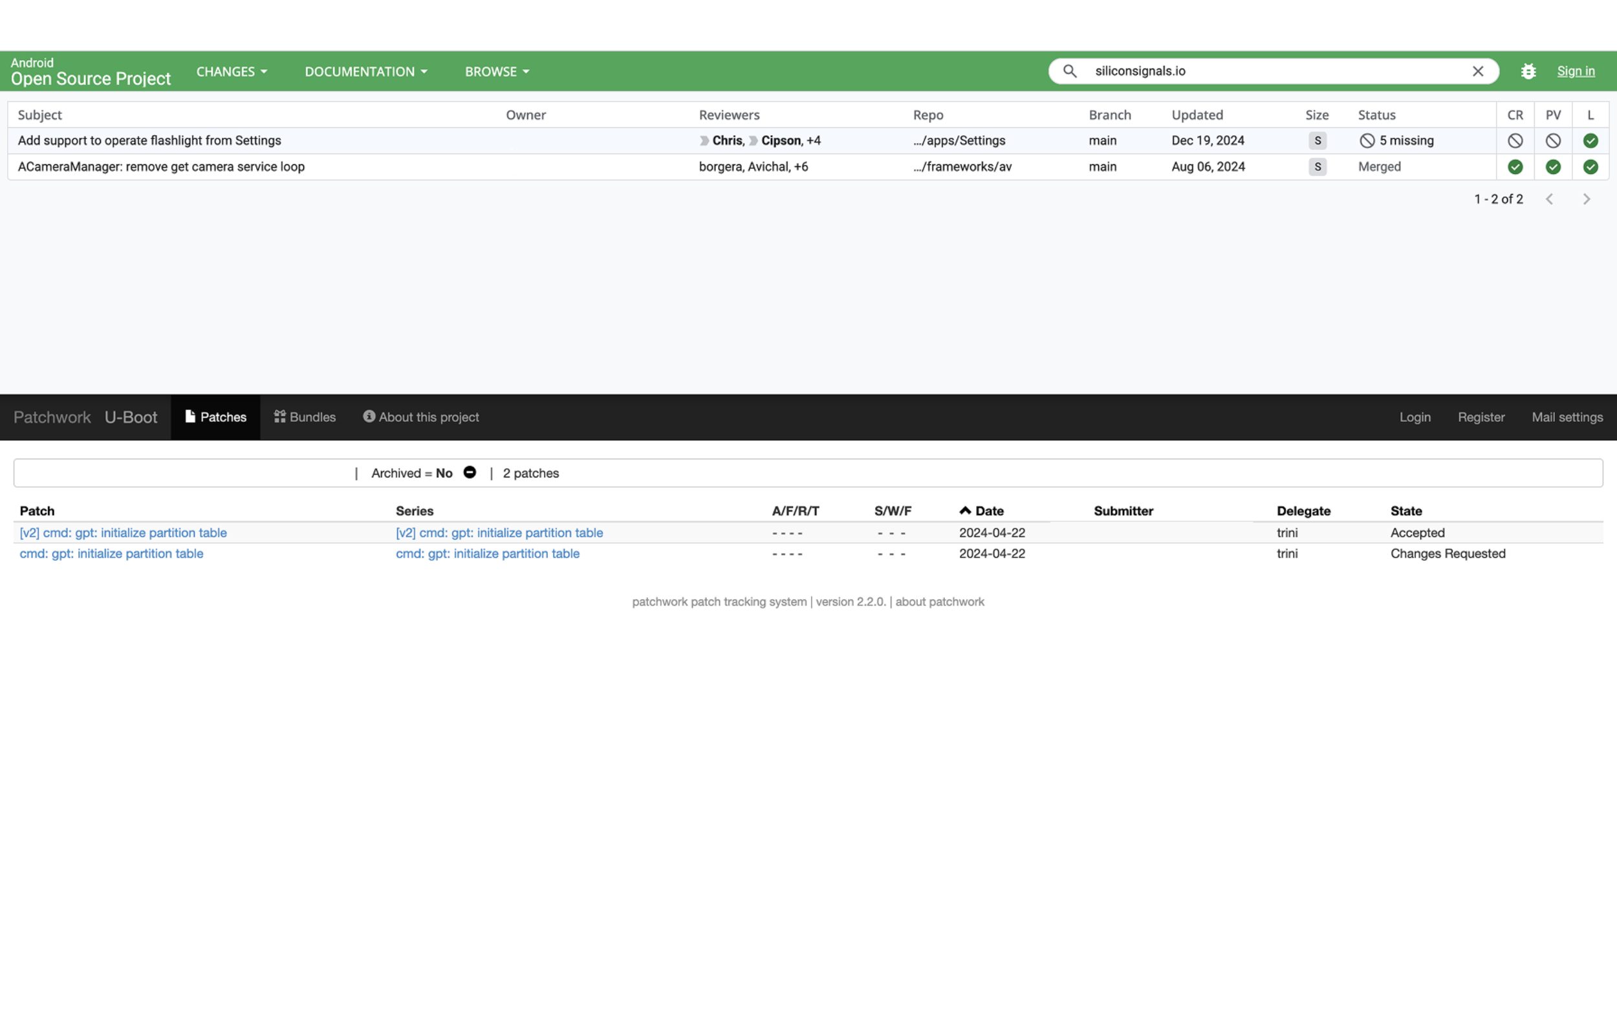Screen dimensions: 1617x1011
Task: Open the DOCUMENTATION dropdown menu
Action: click(x=365, y=72)
